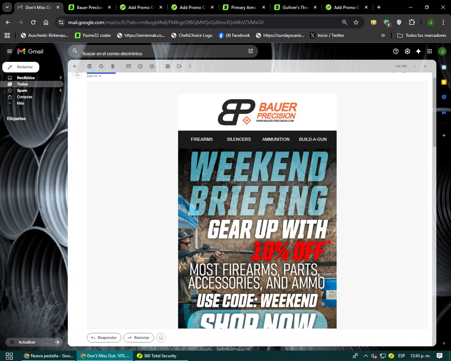Click the Gmail logo
This screenshot has width=451, height=361.
pyautogui.click(x=30, y=51)
